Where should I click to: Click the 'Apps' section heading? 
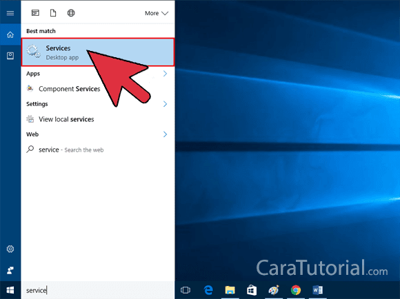33,74
